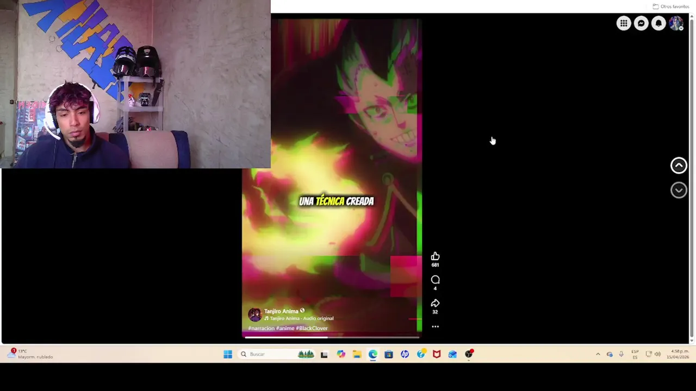Open the ESP language input switcher

pos(635,354)
